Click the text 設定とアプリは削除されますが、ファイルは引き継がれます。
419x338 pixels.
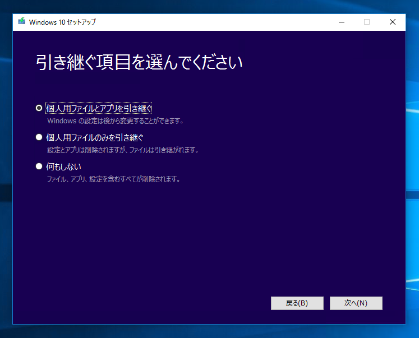123,150
